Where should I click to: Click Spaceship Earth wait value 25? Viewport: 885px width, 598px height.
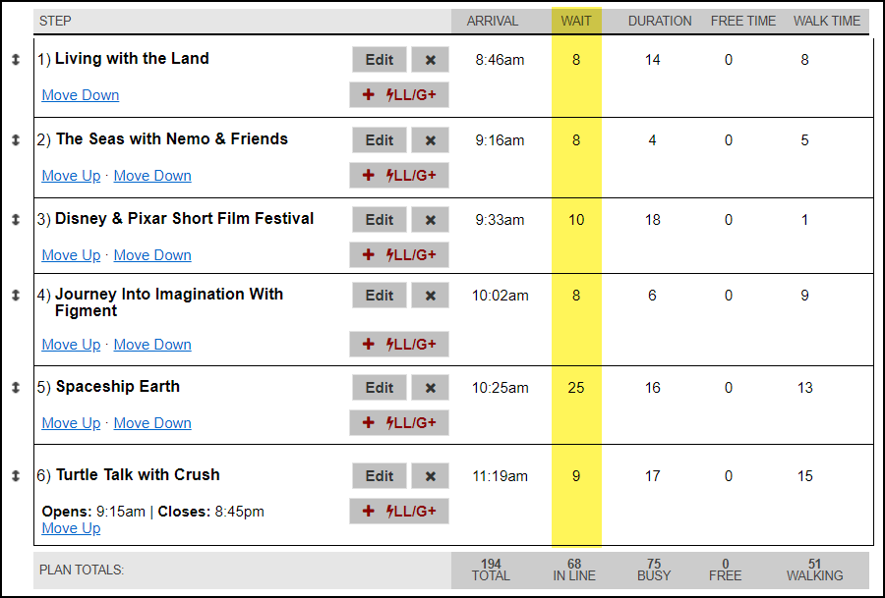point(576,388)
